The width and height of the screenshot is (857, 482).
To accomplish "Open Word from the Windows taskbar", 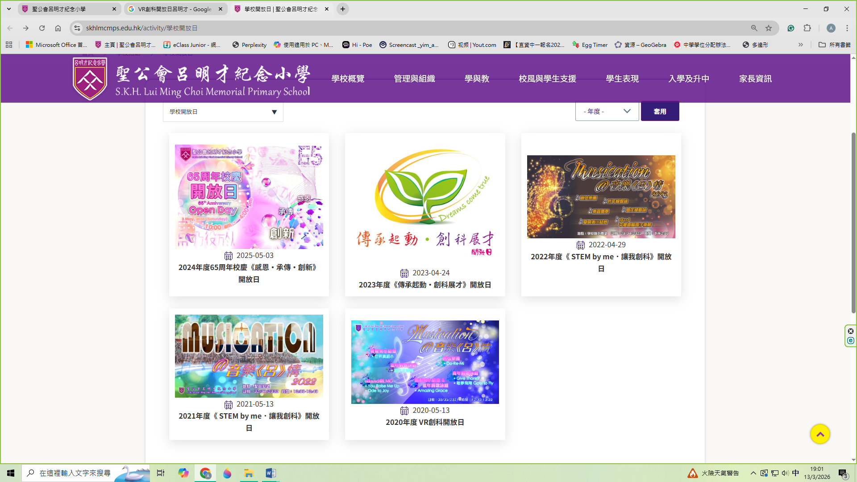I will coord(270,473).
